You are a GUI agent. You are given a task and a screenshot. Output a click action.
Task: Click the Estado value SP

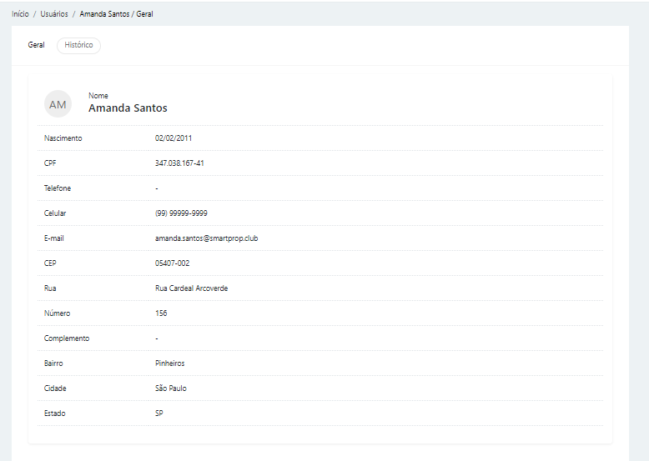pyautogui.click(x=159, y=413)
